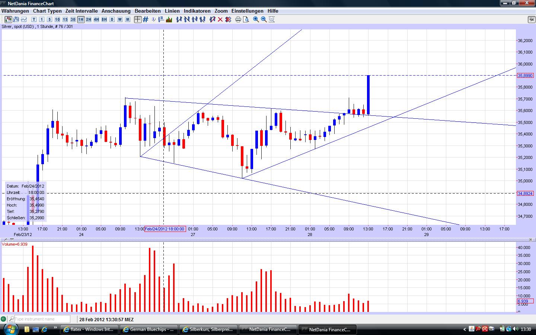The image size is (536, 335).
Task: Switch to the OHLC bar chart type
Action: coord(16,19)
